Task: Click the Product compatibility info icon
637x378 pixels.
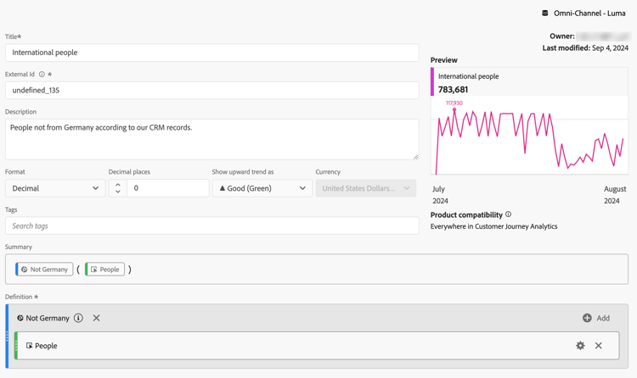Action: [509, 215]
